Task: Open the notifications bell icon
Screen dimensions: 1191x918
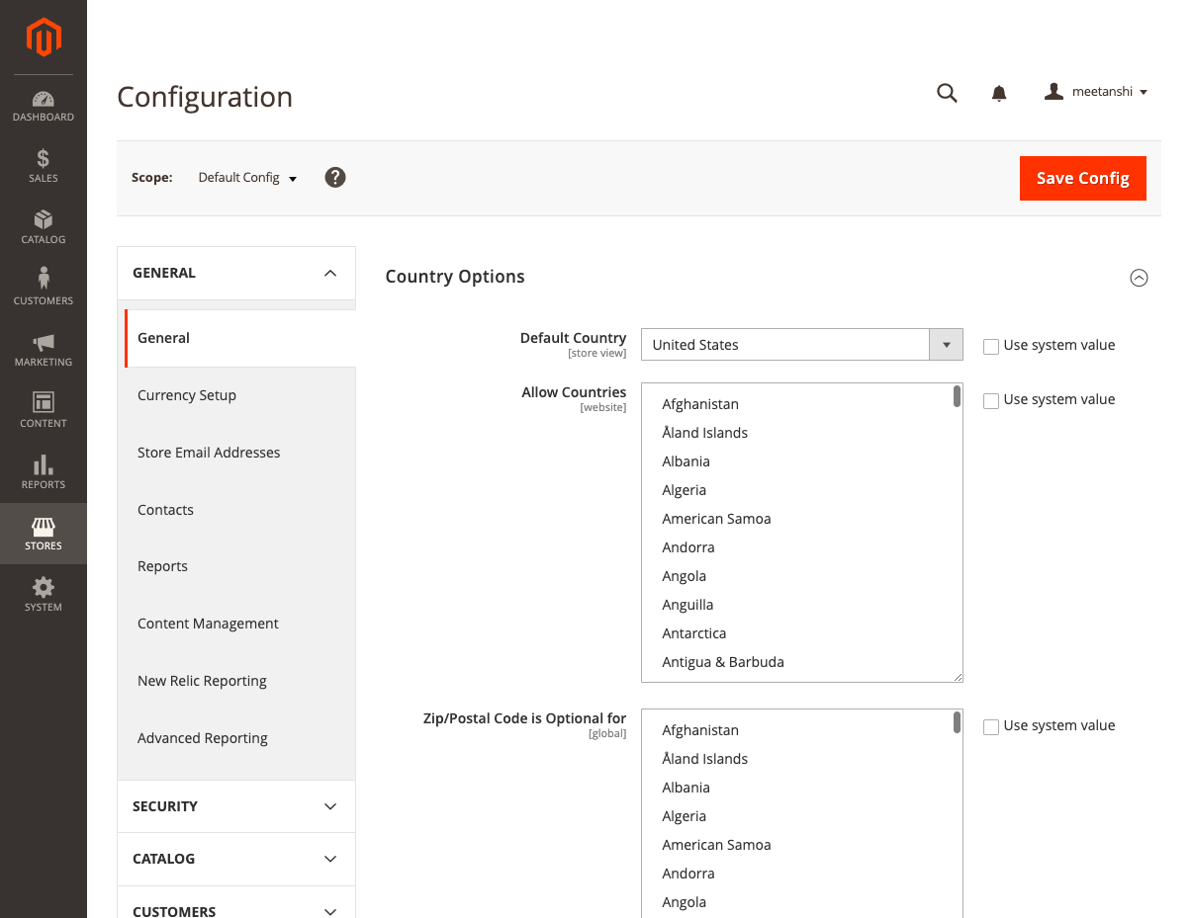Action: pyautogui.click(x=999, y=93)
